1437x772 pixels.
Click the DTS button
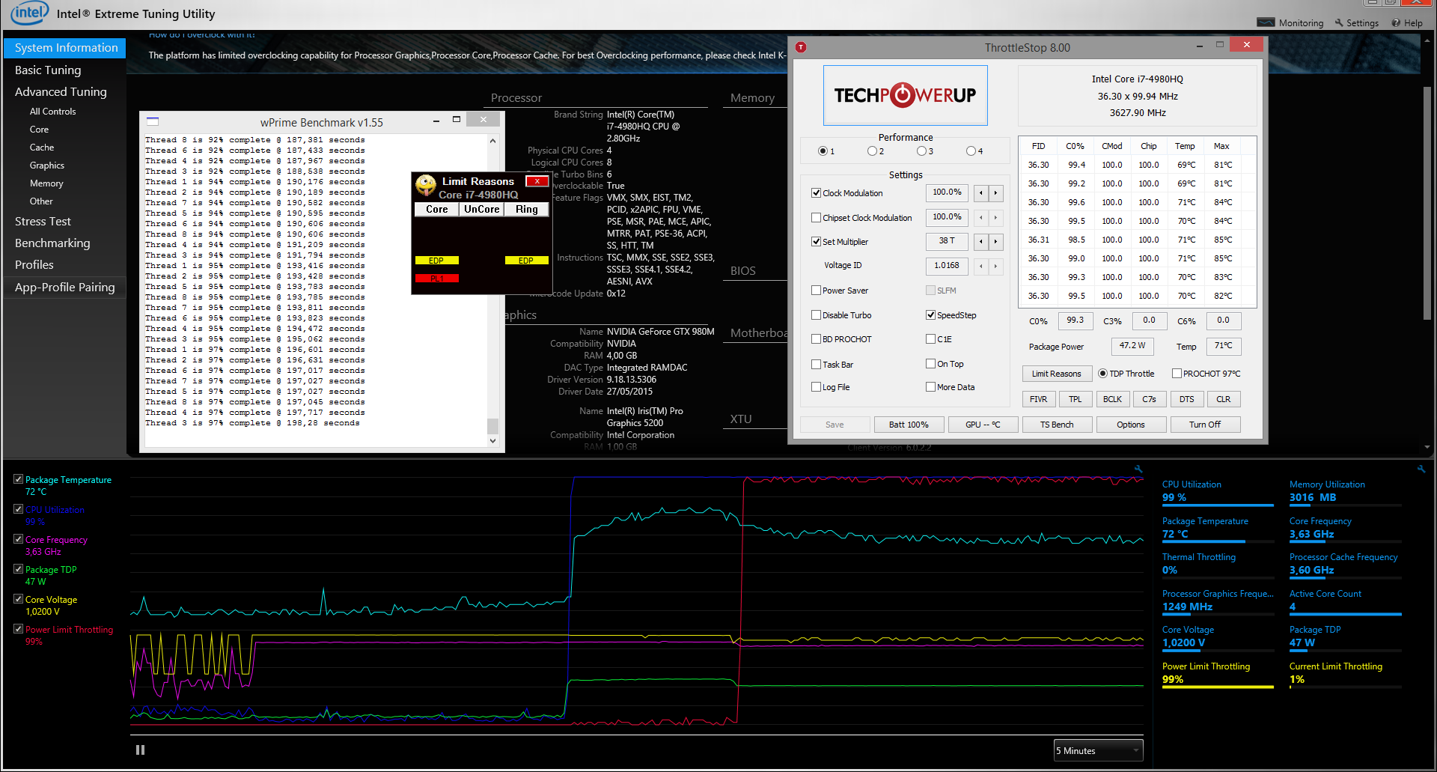(1187, 399)
